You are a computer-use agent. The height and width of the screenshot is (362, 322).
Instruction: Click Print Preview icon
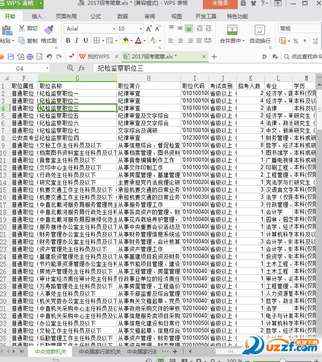40,57
